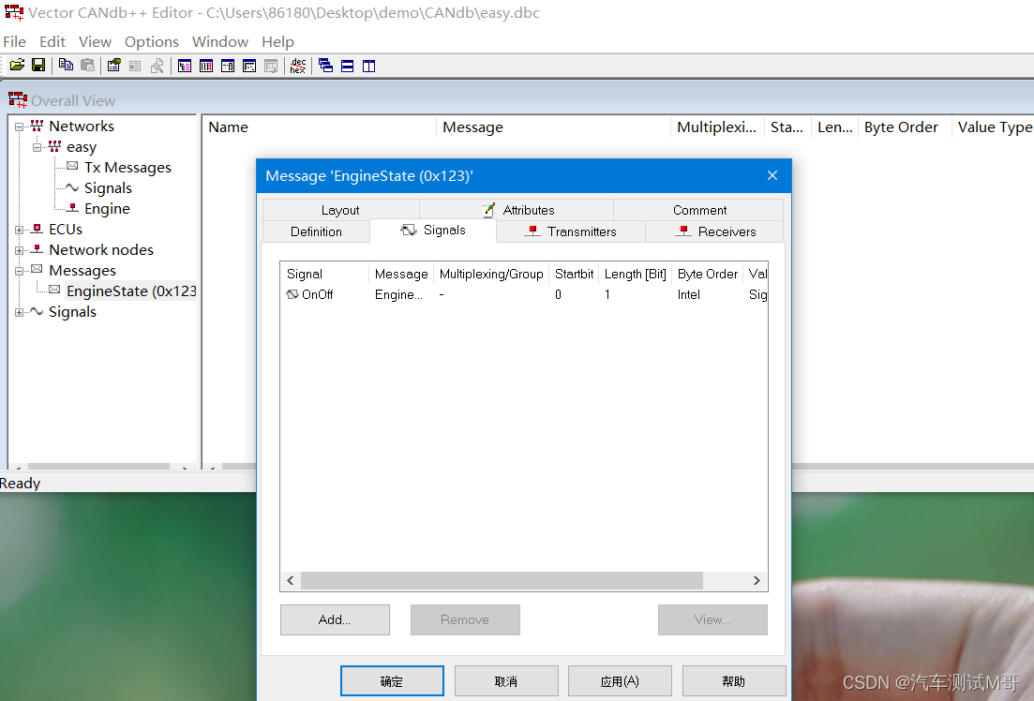1034x701 pixels.
Task: Expand the bottom top-level Signals tree node
Action: pyautogui.click(x=19, y=312)
